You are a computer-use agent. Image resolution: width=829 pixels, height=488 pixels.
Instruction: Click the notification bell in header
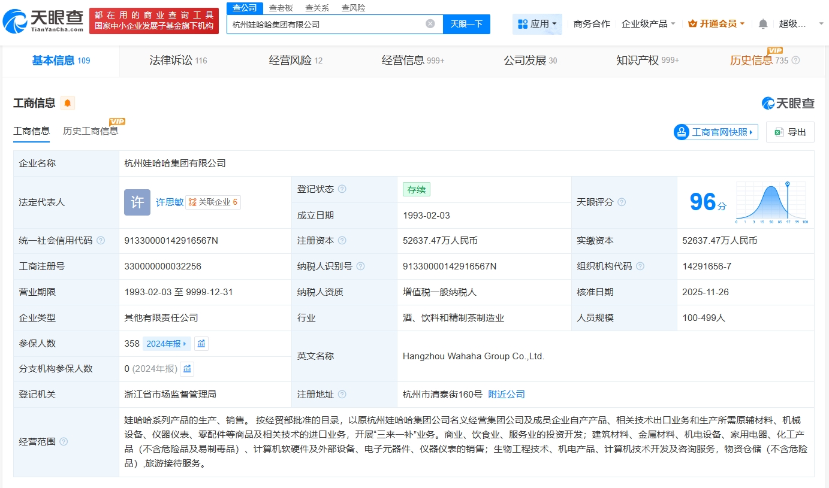pos(762,24)
